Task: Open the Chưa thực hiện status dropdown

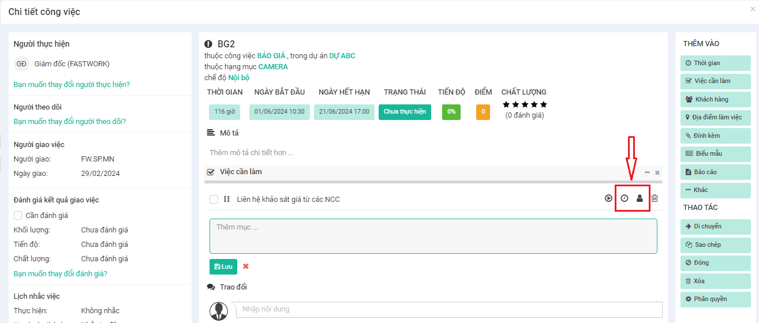Action: coord(405,112)
